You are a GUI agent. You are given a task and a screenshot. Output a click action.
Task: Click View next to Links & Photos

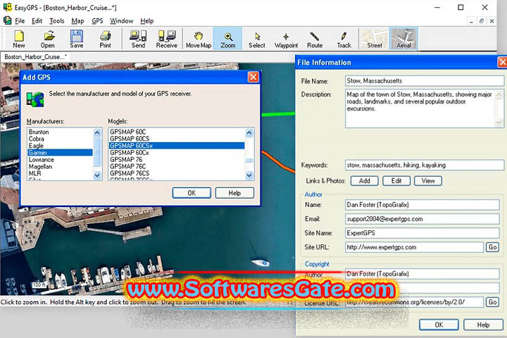click(x=428, y=181)
